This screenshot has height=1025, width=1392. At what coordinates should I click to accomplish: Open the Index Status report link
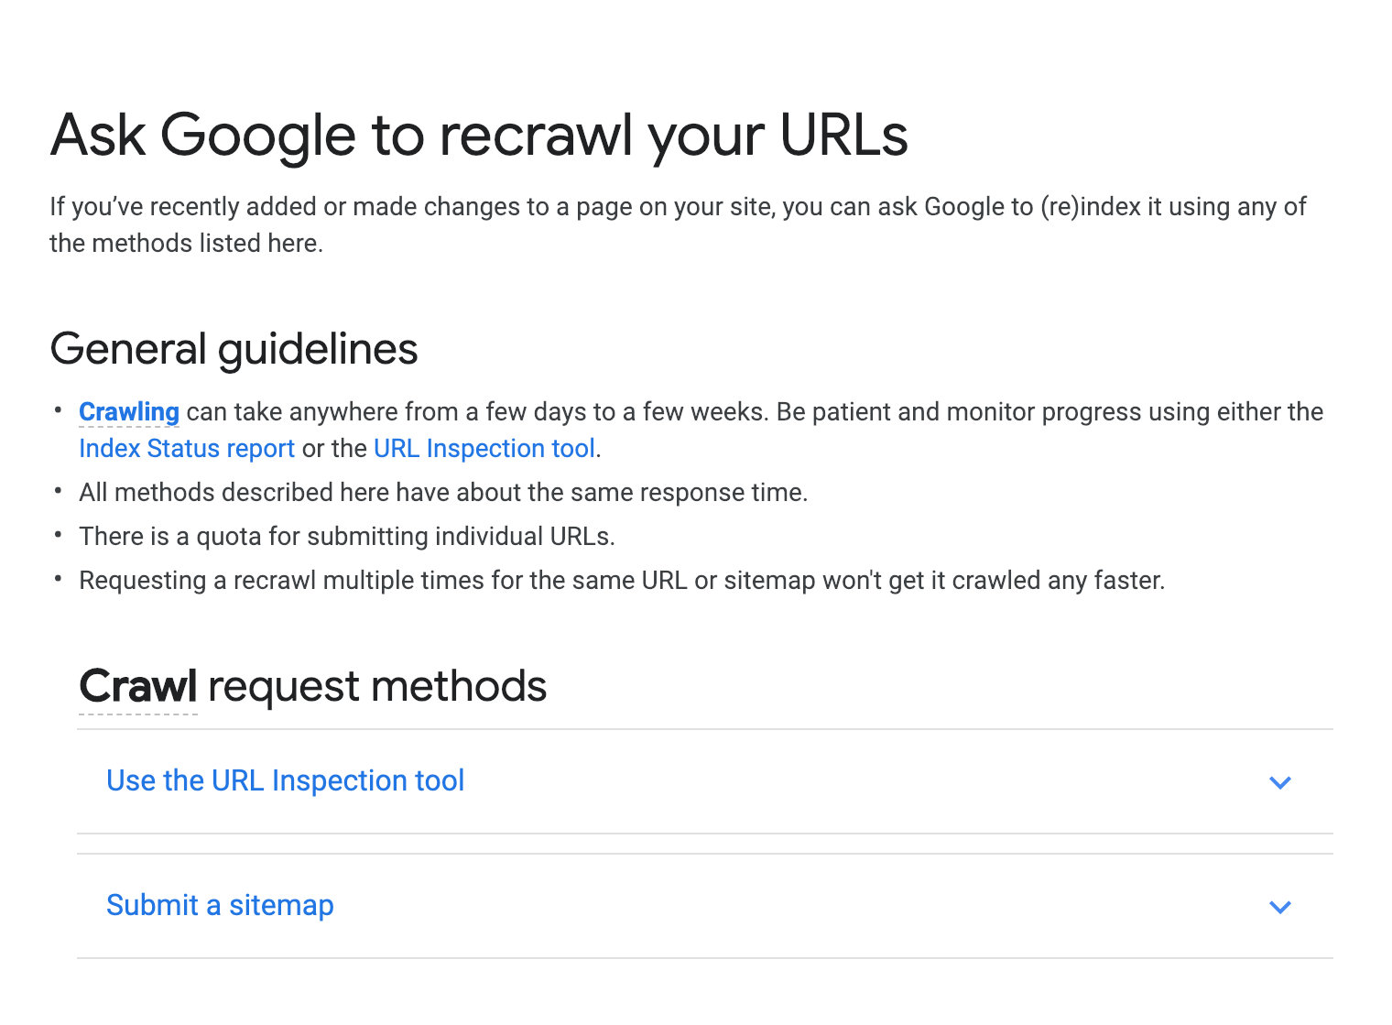click(186, 448)
